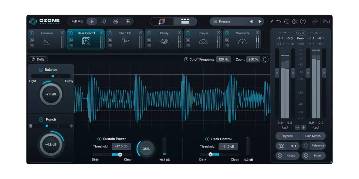Viewport: 359px width, 179px height.
Task: Click the Balance Light-Heavy slider handle
Action: pyautogui.click(x=53, y=76)
